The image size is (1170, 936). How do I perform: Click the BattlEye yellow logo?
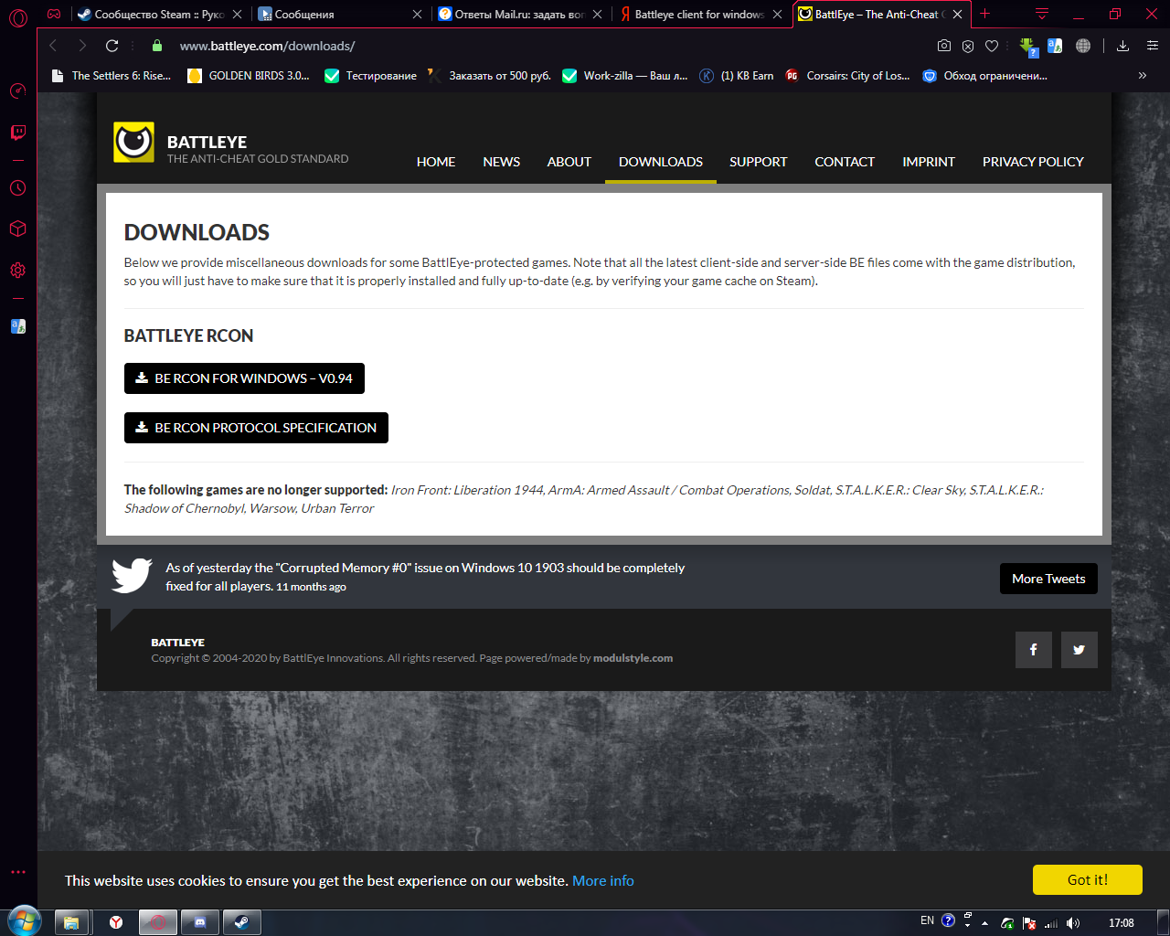(133, 143)
